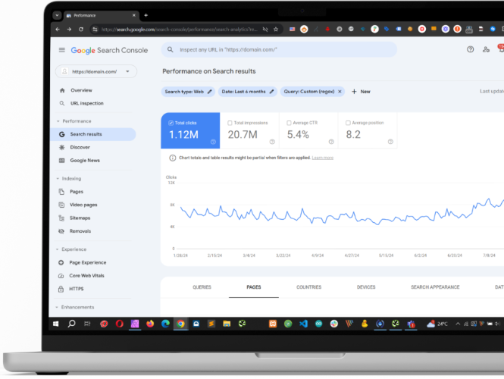504x379 pixels.
Task: Collapse the Indexing section
Action: tap(58, 179)
